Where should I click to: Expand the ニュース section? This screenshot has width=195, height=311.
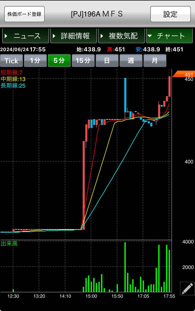[25, 36]
